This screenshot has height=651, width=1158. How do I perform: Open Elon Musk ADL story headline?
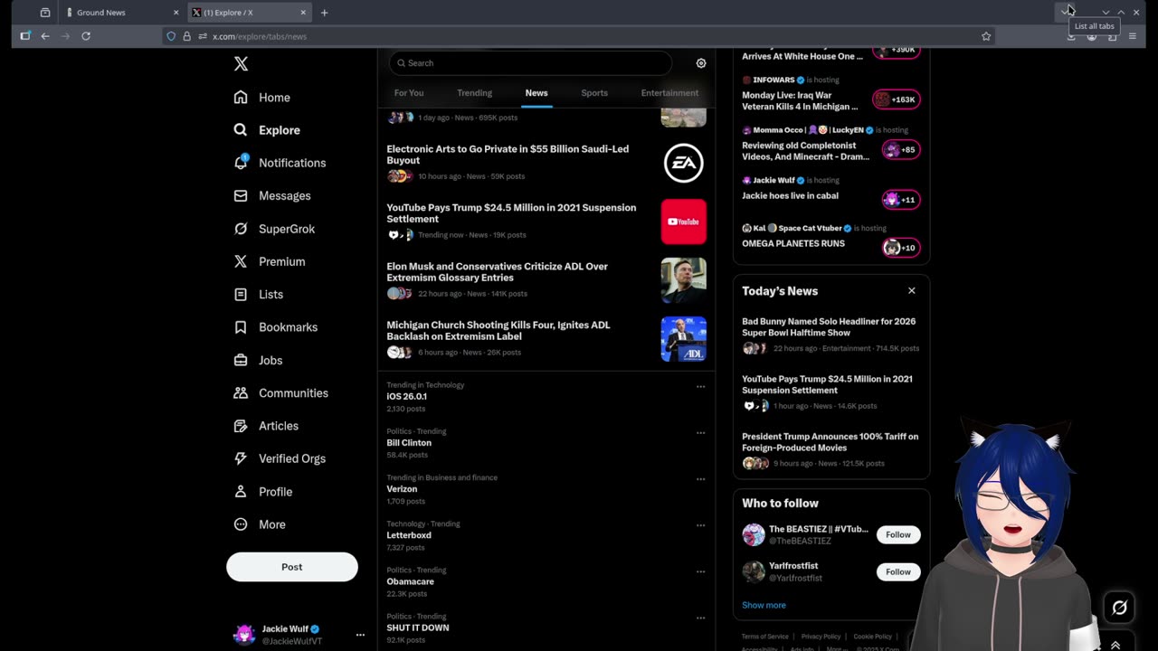click(497, 272)
